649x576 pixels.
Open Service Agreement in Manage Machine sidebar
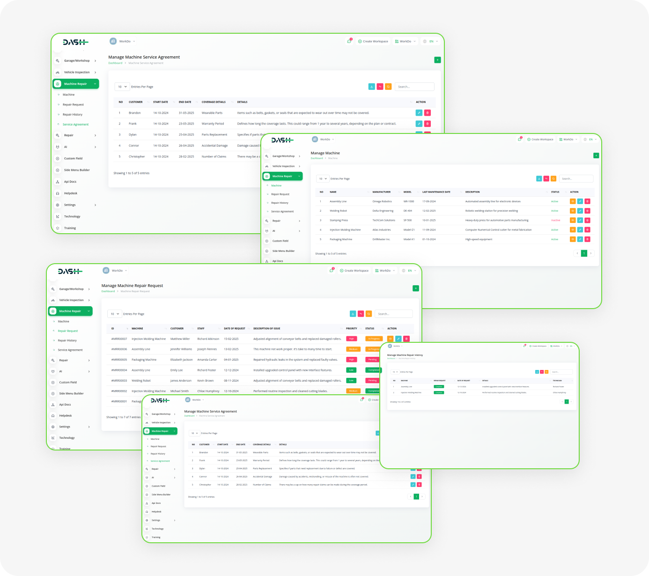click(x=282, y=212)
